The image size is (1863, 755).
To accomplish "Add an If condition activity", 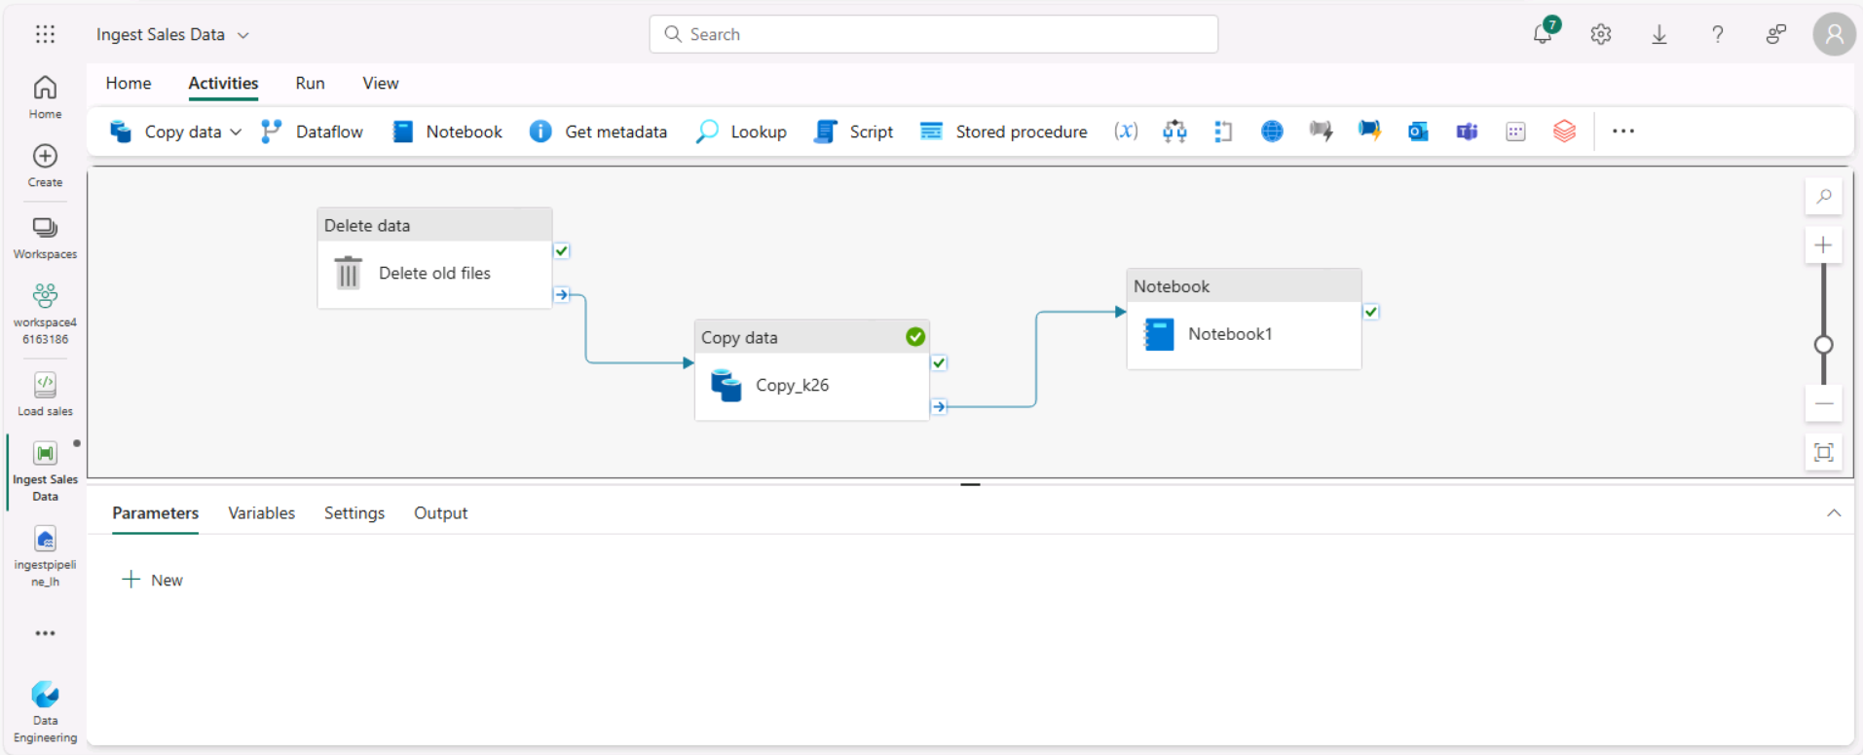I will tap(1174, 132).
